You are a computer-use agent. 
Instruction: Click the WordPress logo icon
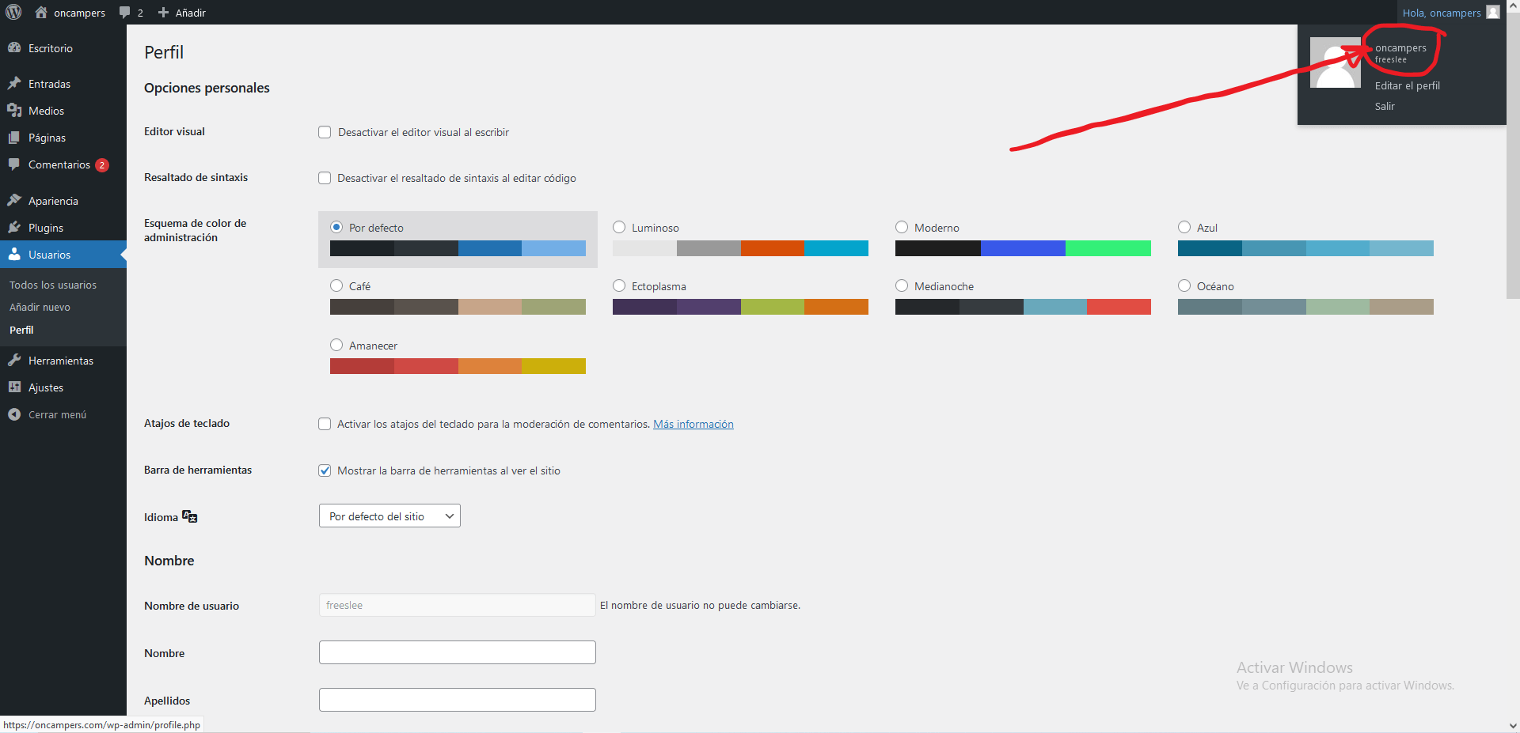[x=13, y=12]
